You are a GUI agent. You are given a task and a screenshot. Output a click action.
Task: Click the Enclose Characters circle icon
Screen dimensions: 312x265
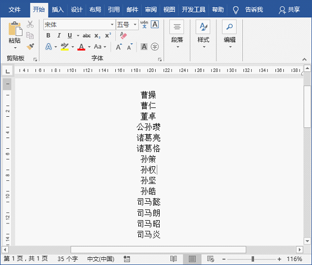coord(155,47)
